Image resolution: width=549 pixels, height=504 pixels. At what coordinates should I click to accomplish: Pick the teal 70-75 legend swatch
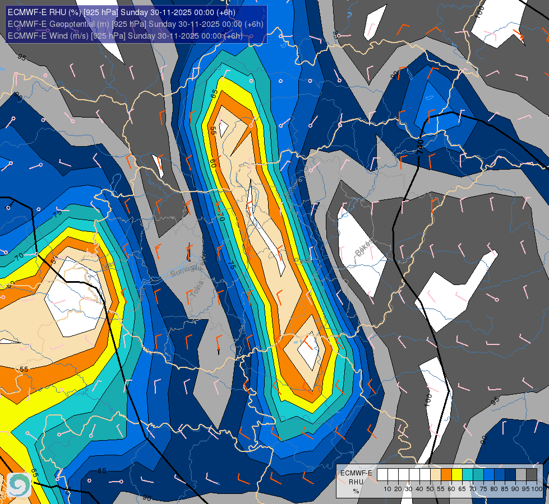click(478, 474)
